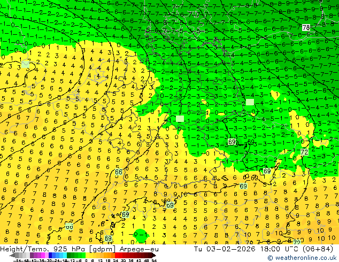This screenshot has width=339, height=262.
Task: Click the '54' maximum value on legend scale
Action: click(x=154, y=261)
